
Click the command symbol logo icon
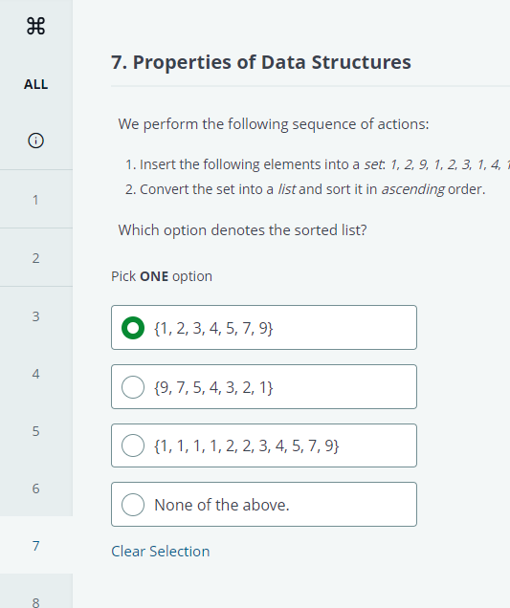[x=35, y=27]
